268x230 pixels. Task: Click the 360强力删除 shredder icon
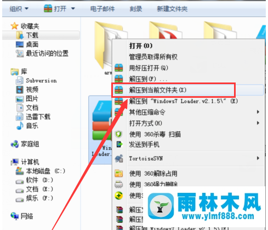pyautogui.click(x=119, y=184)
